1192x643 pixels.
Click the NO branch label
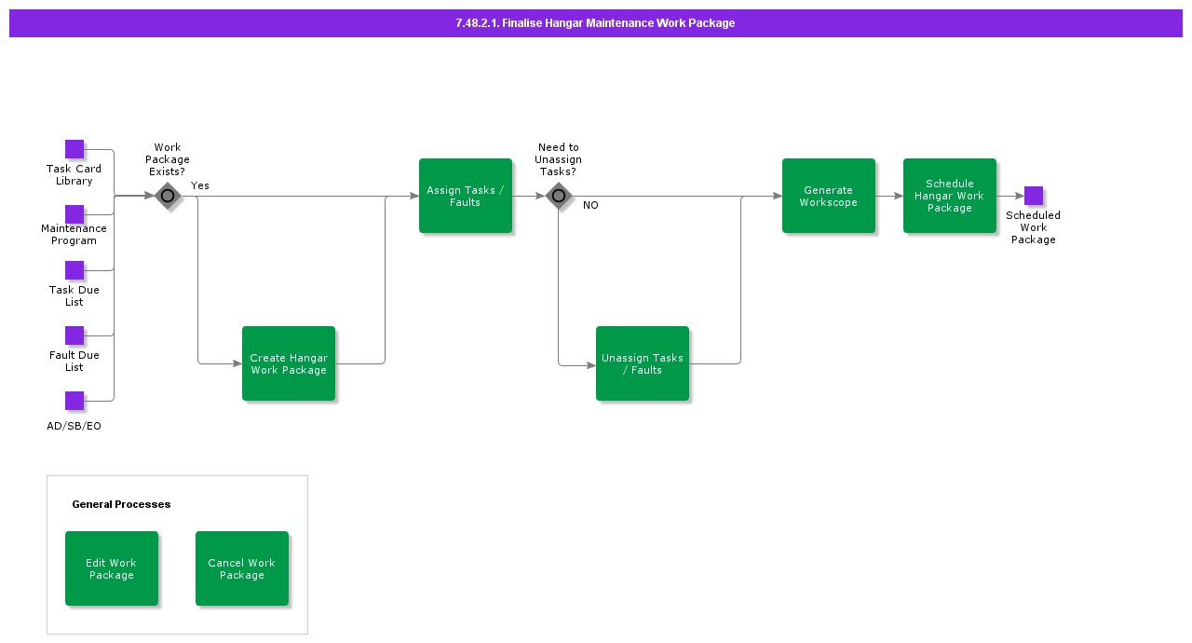590,205
